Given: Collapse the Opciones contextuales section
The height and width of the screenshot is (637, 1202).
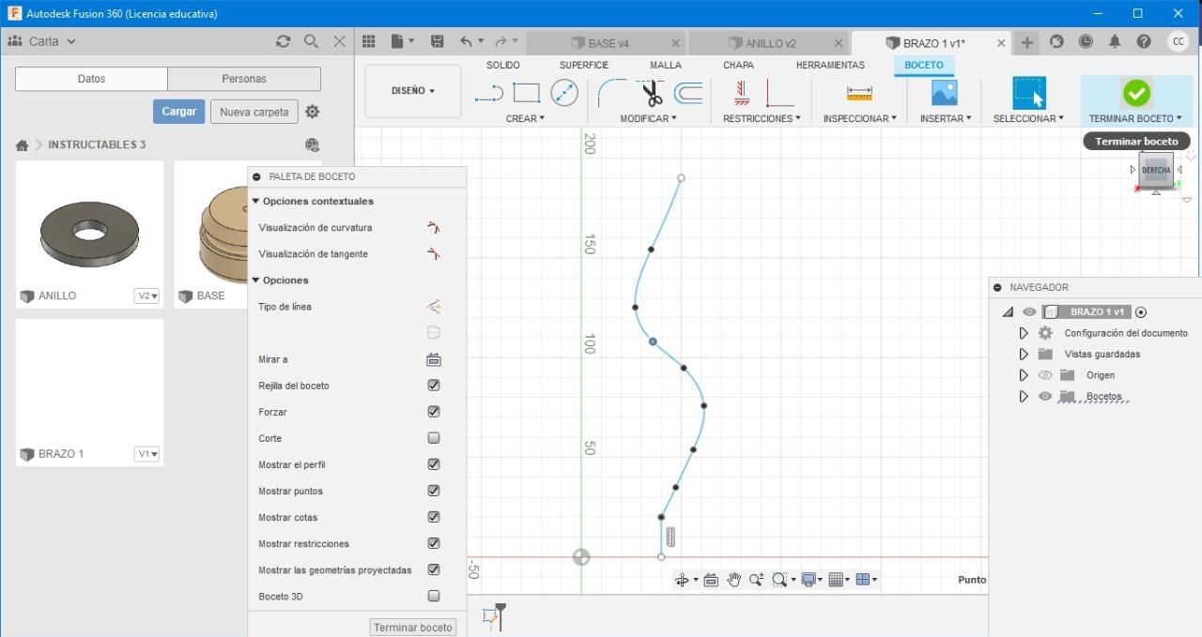Looking at the screenshot, I should pos(255,201).
